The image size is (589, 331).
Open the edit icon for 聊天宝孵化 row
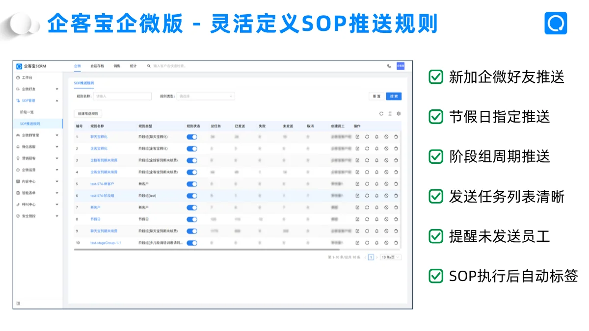click(x=357, y=136)
